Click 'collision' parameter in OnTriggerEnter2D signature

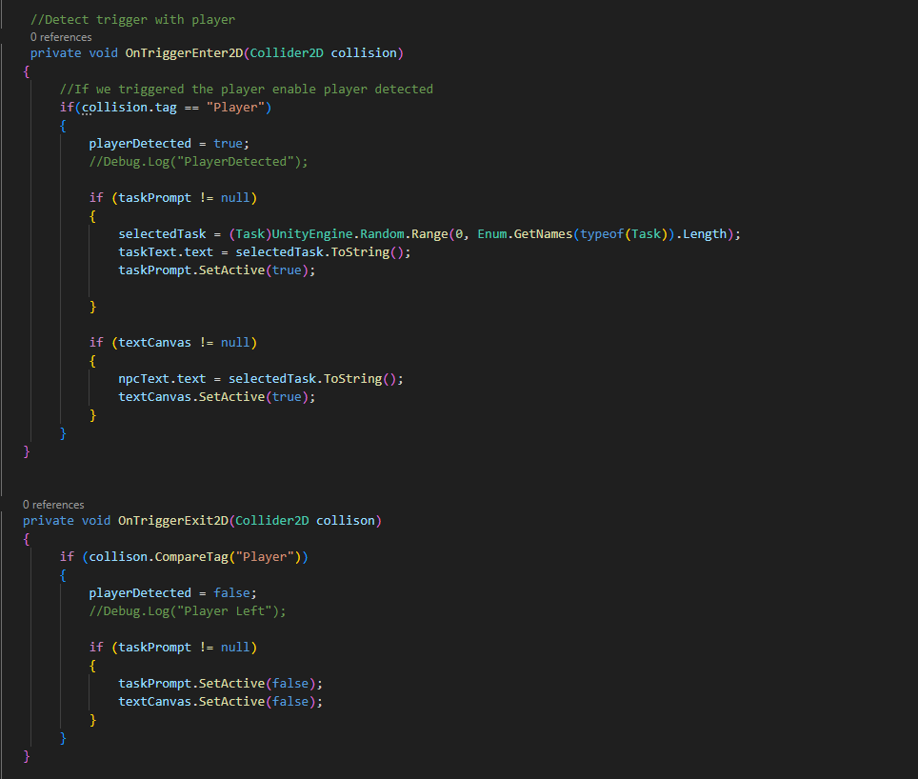click(364, 52)
